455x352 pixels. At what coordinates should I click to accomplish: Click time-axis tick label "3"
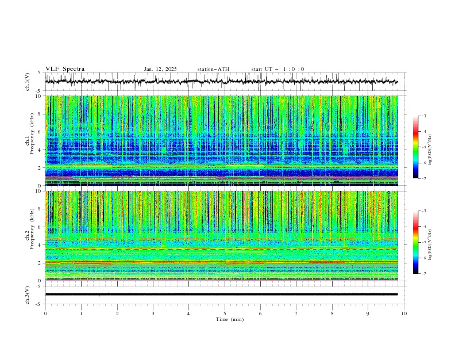pos(153,313)
